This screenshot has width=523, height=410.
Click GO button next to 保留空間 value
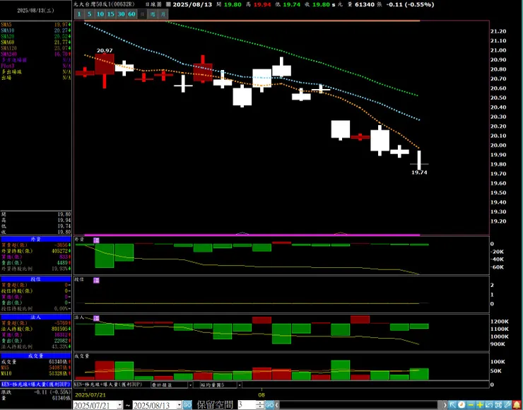269,405
